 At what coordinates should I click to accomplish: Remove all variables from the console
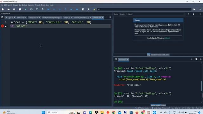tap(196, 59)
